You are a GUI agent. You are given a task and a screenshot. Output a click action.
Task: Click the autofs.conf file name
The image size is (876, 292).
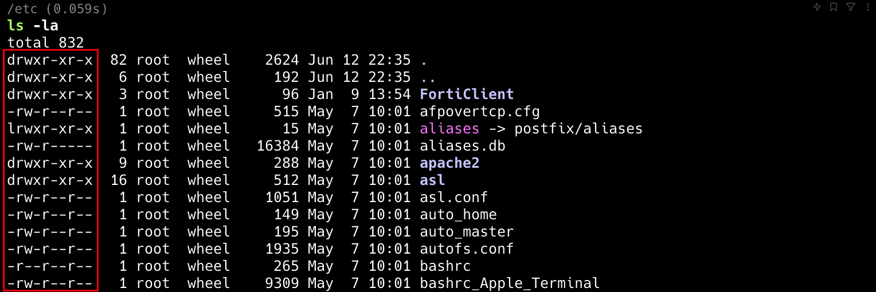467,248
